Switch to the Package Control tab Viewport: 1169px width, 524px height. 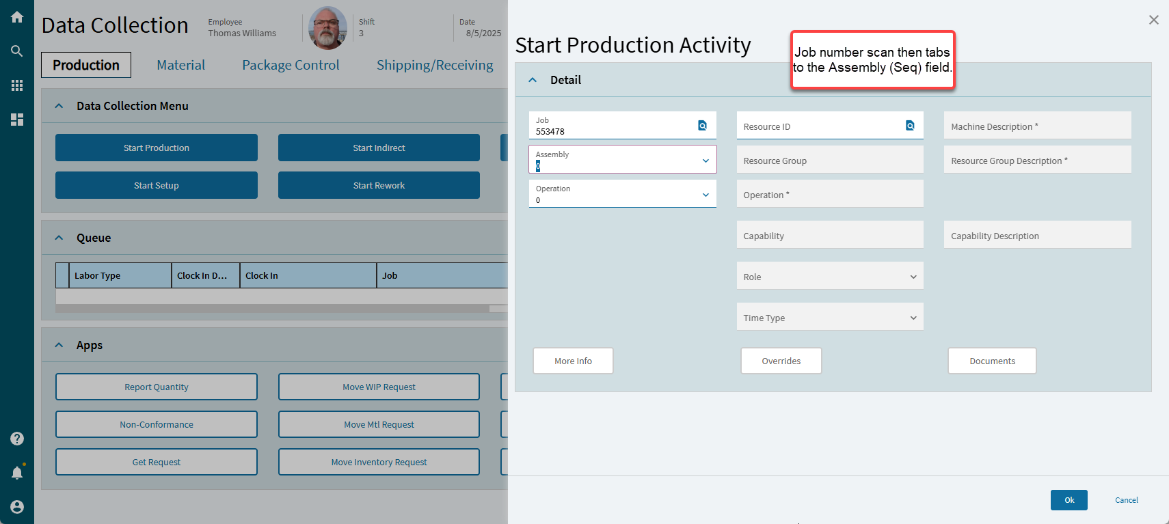tap(291, 65)
